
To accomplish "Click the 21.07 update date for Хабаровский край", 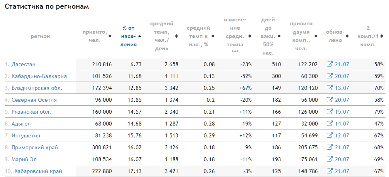I will coord(342,171).
